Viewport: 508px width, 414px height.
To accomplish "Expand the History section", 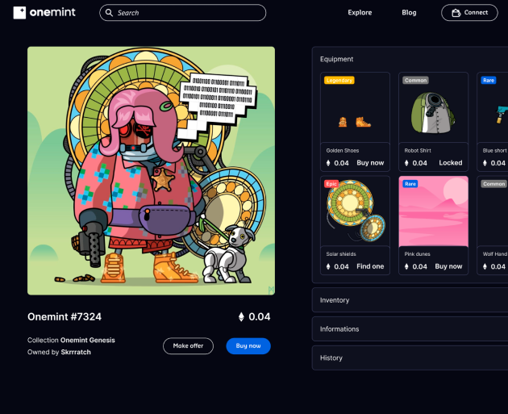I will tap(410, 358).
